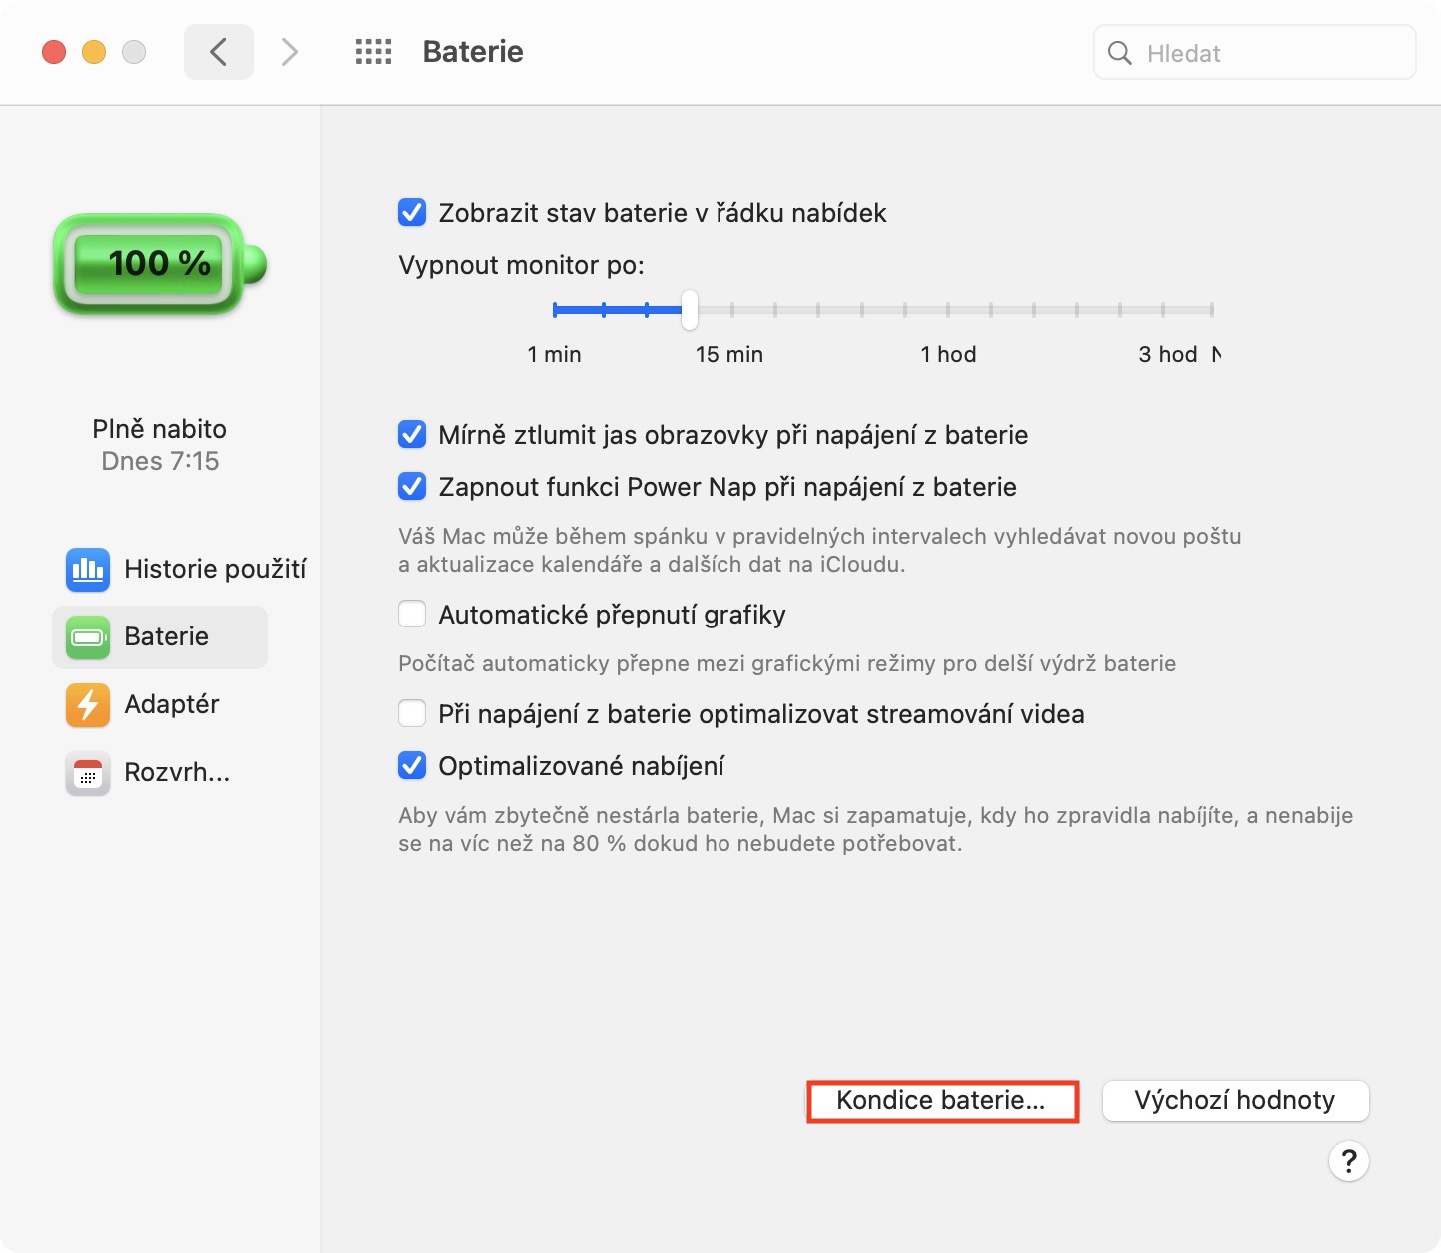Go forward with the right chevron

[290, 52]
